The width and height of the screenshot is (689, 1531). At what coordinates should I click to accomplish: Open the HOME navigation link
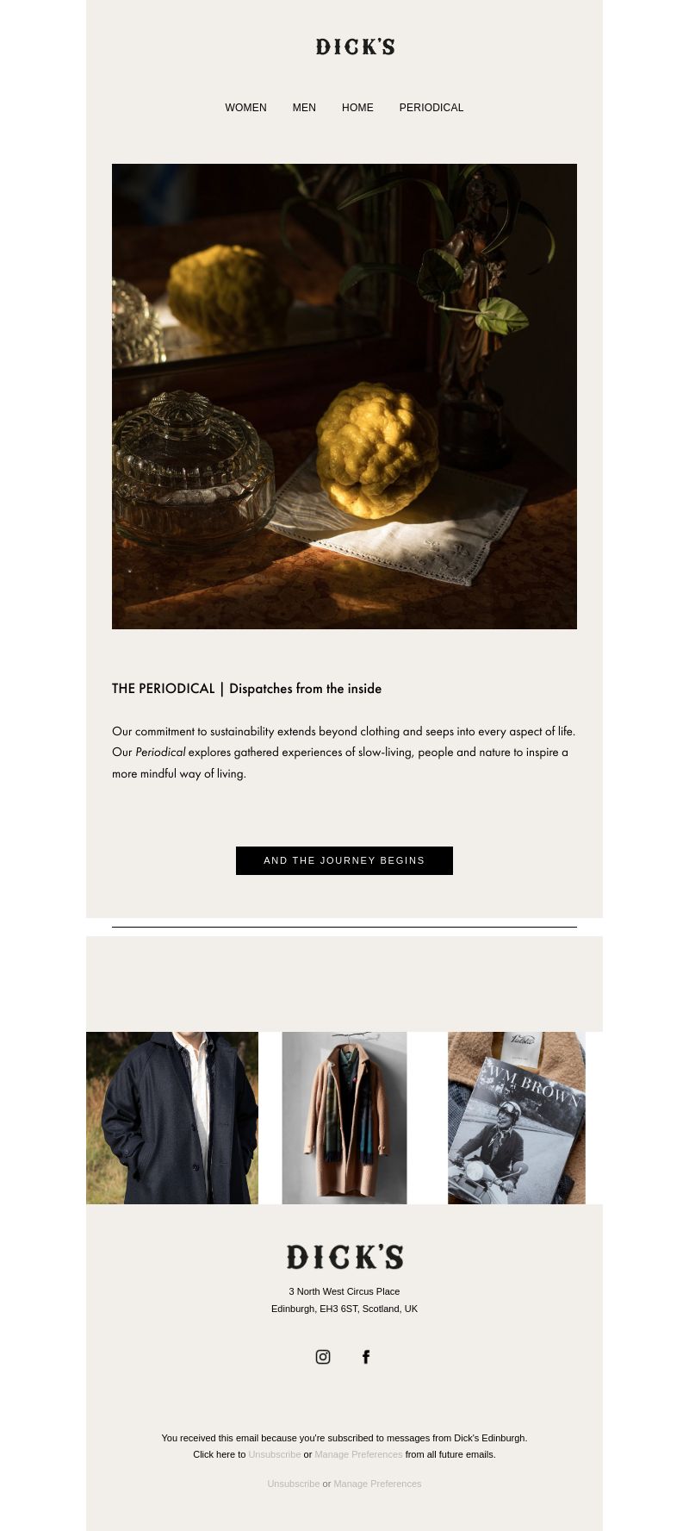[357, 108]
